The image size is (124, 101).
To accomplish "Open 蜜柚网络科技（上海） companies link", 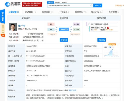I will pyautogui.click(x=33, y=41).
